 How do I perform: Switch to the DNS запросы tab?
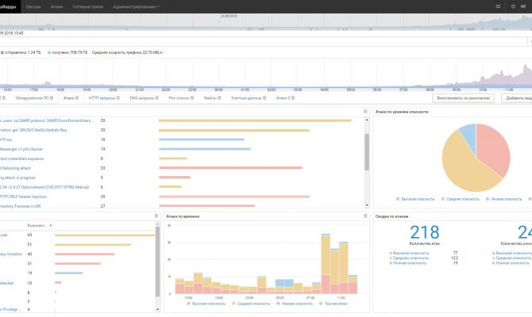142,98
